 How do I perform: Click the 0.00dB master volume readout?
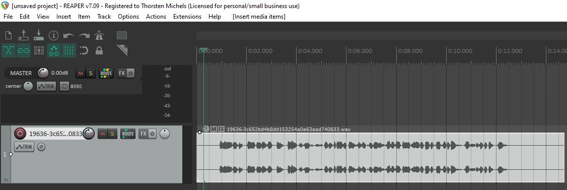(x=59, y=73)
